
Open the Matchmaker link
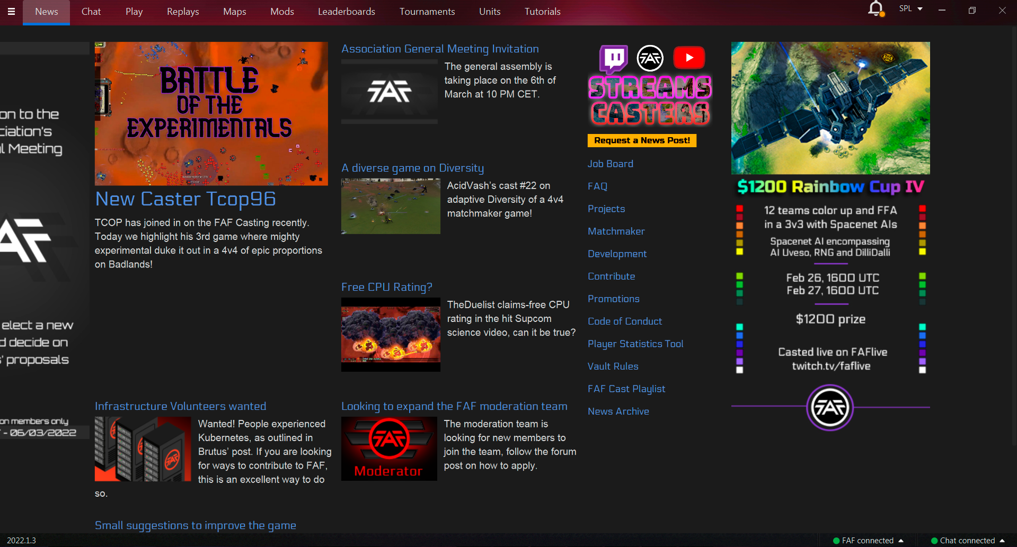coord(616,231)
